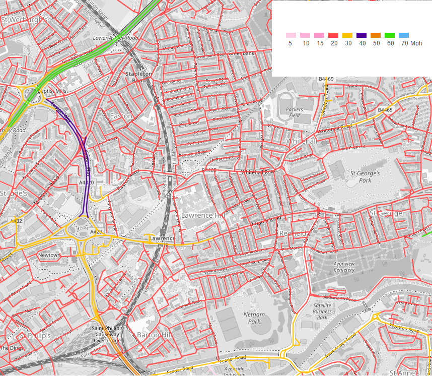The image size is (432, 376).
Task: Select "Saint Phillip's Causeway Overbridge" label
Action: 107,334
